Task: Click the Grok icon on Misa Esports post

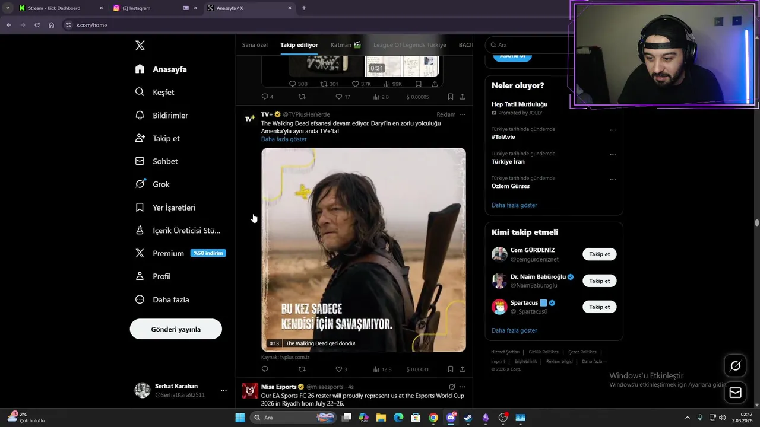Action: click(452, 387)
